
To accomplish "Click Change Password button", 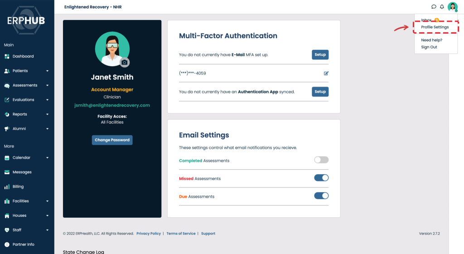I will (112, 140).
